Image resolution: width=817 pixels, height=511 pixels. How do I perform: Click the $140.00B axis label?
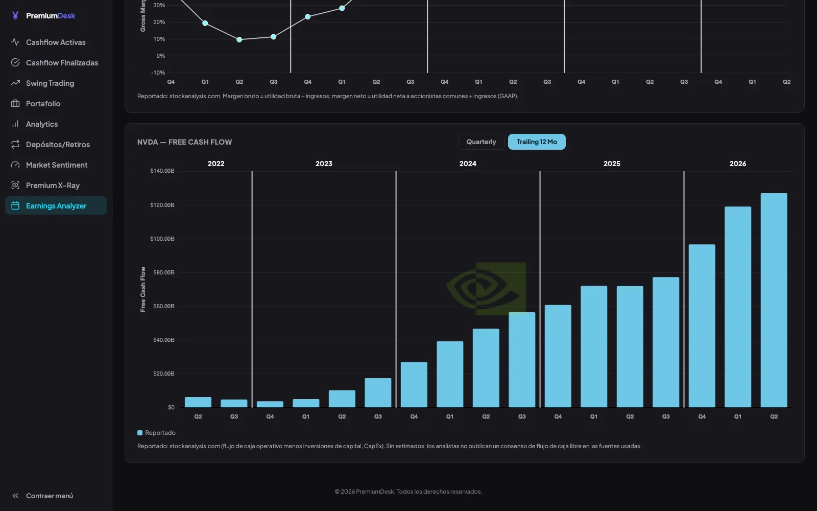[162, 171]
